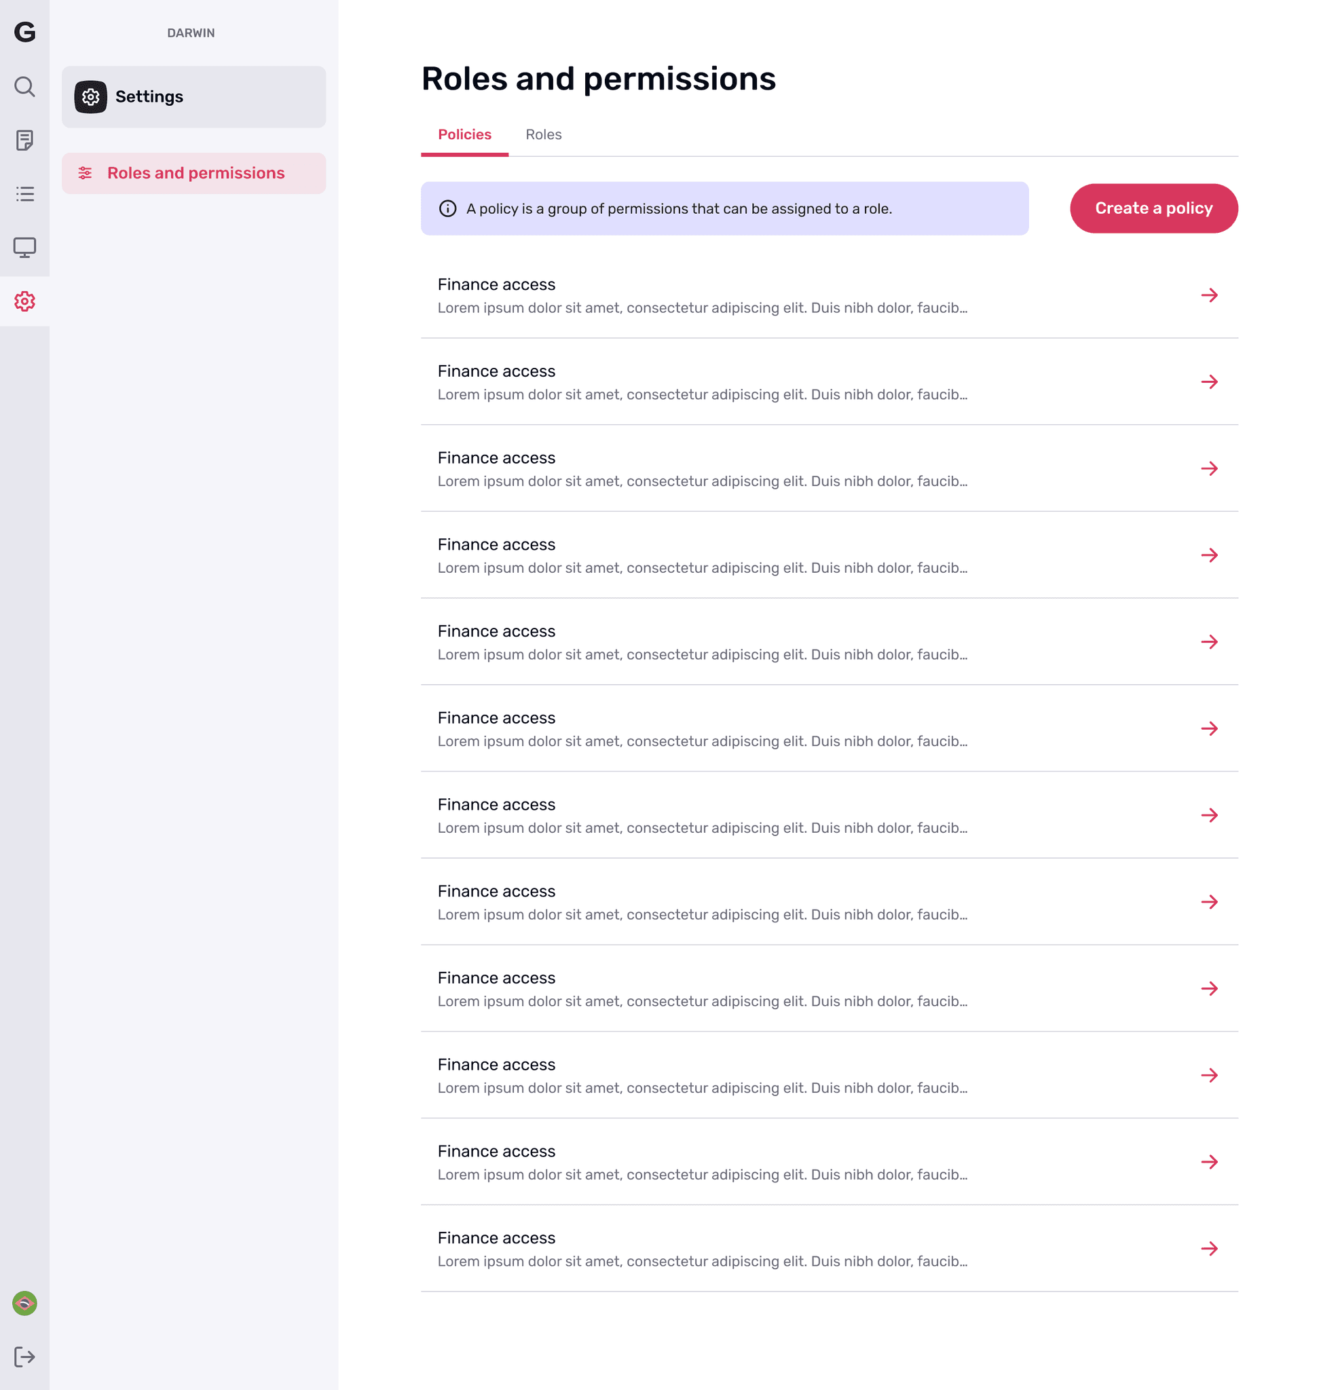The width and height of the screenshot is (1321, 1390).
Task: Click the Settings header in the side panel
Action: coord(193,97)
